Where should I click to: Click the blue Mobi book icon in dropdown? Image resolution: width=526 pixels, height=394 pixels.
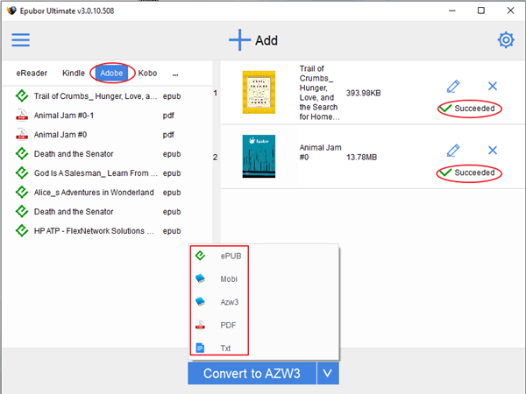[200, 278]
